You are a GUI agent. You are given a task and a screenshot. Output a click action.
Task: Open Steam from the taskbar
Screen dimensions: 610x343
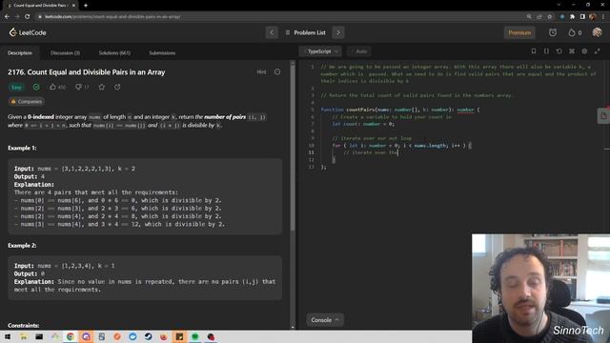149,336
